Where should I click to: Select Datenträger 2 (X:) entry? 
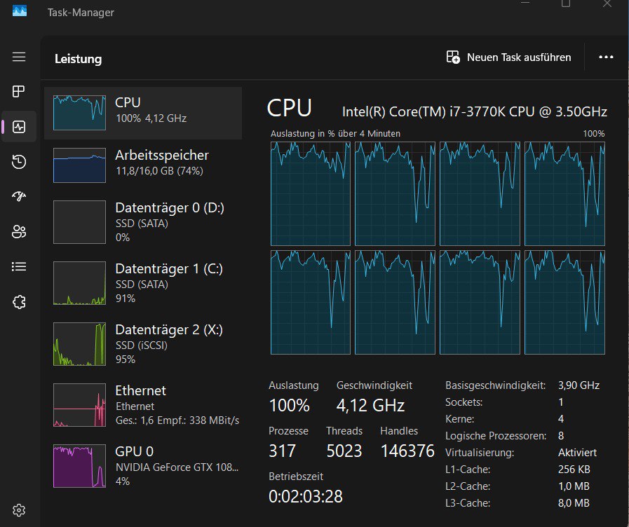(x=143, y=344)
